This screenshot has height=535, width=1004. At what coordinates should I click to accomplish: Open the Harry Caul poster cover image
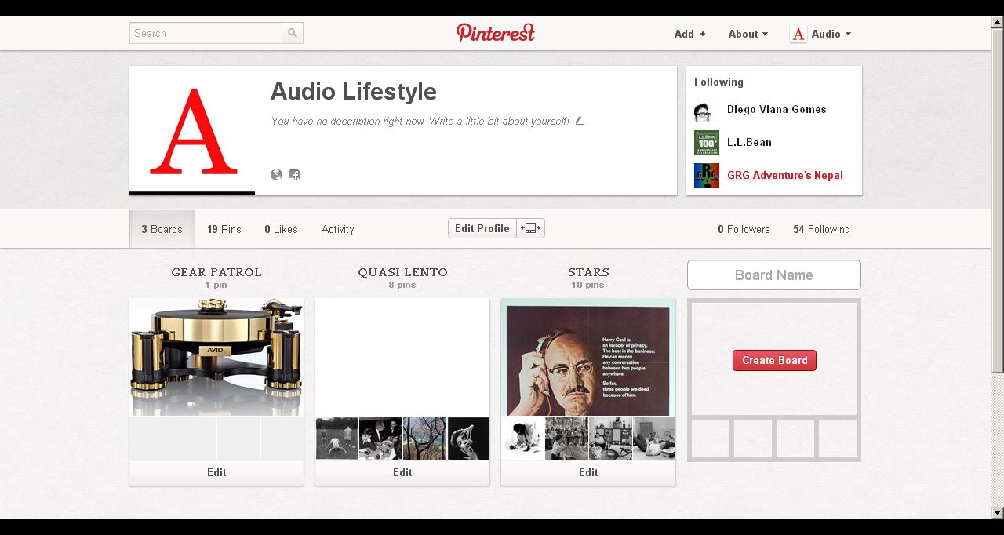point(588,357)
